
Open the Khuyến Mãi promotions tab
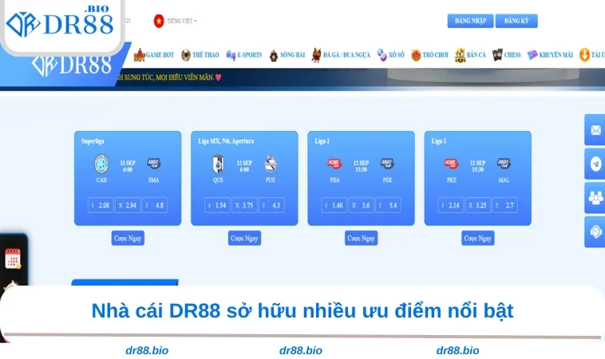[550, 55]
